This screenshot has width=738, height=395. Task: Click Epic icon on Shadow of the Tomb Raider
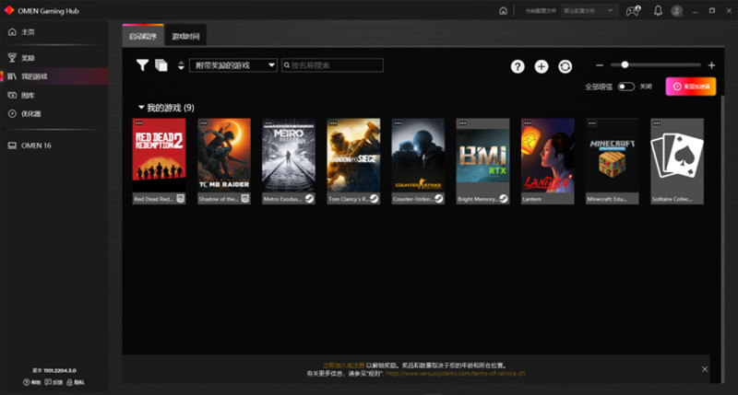245,199
